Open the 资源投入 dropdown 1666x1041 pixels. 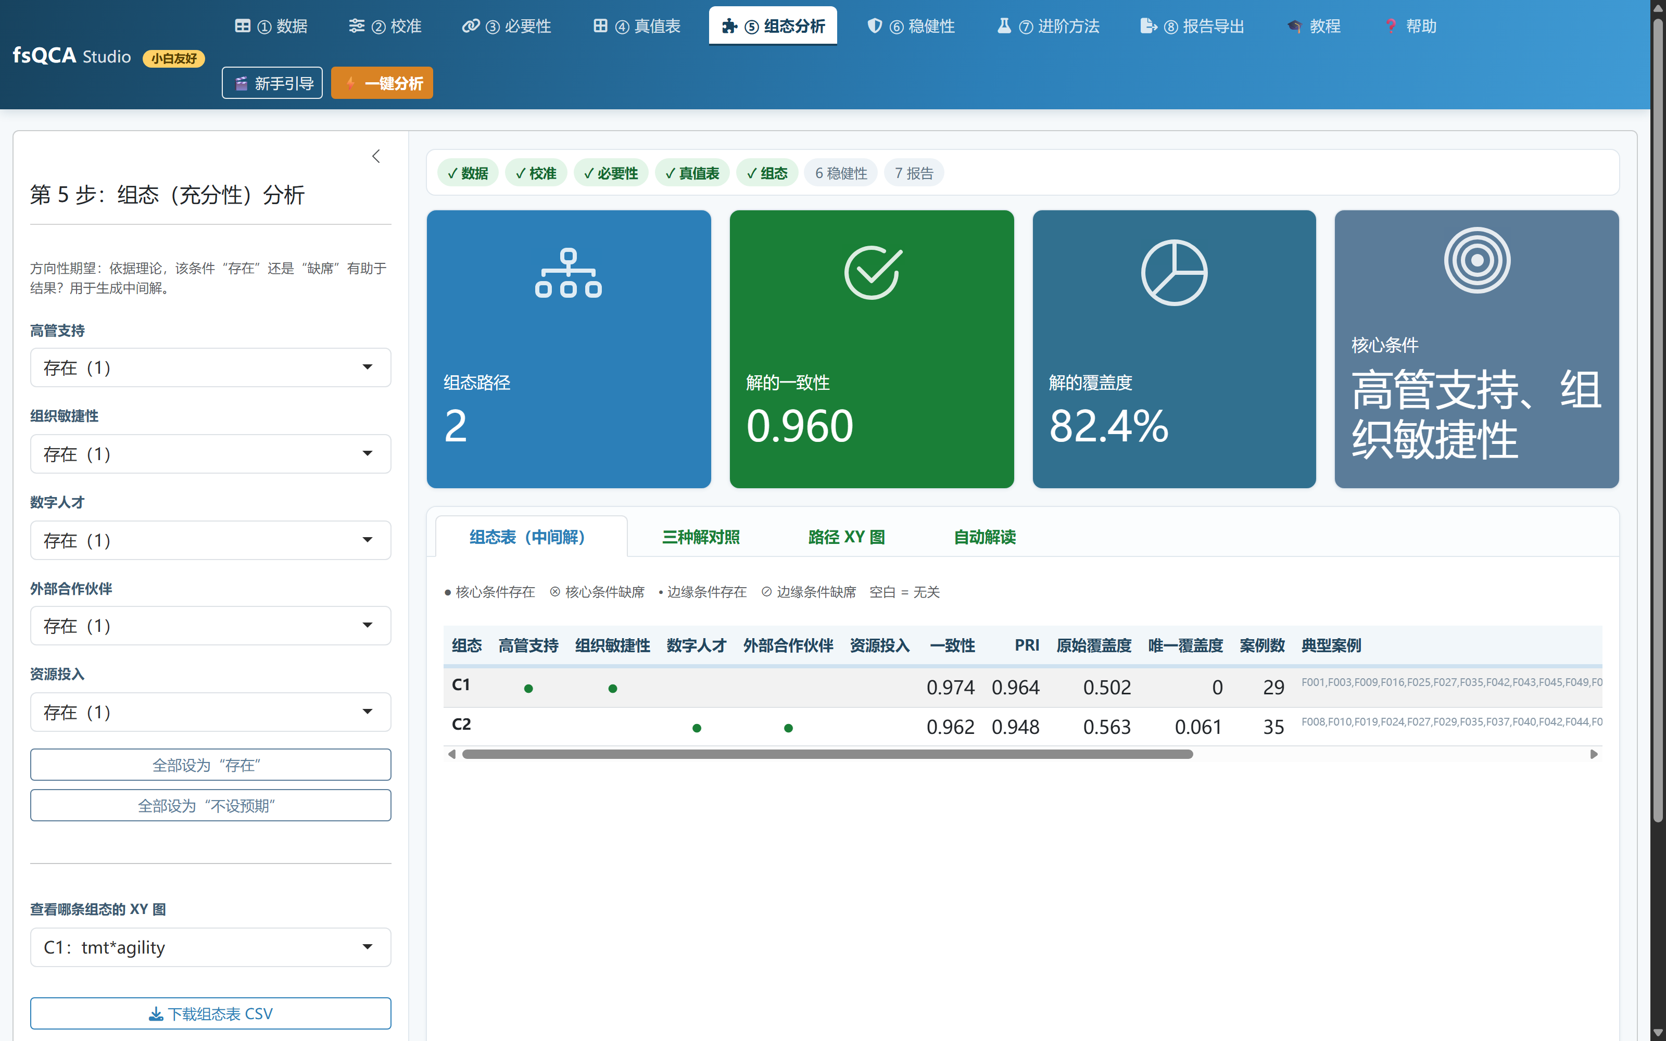coord(211,712)
